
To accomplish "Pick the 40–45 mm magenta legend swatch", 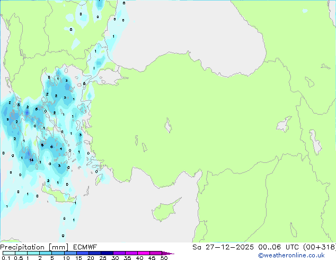I will pos(144,253).
